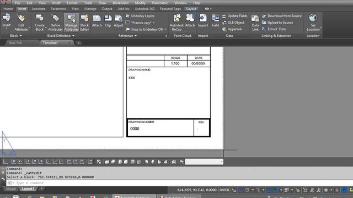Click the coordinates readout in status bar
Viewport: 353px width, 198px height.
coord(197,190)
